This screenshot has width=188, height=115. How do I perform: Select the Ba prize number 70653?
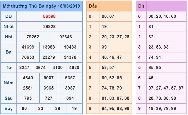click(28, 57)
